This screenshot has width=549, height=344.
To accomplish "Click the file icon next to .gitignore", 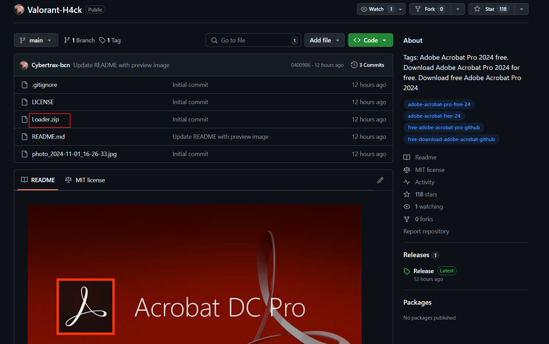I will (x=24, y=85).
